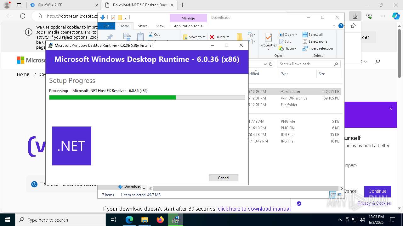
Task: Open the ribbon Open dropdown
Action: [x=288, y=35]
